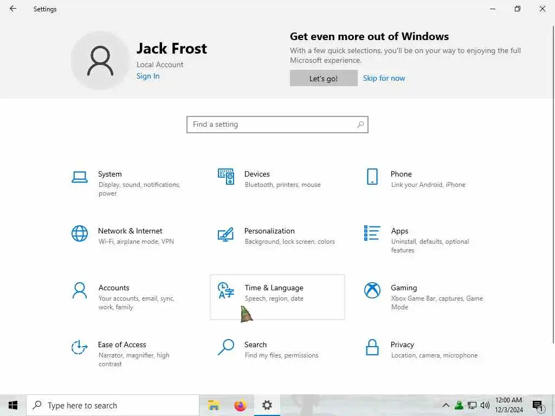Click 'Location, camera, microphone' description
The image size is (555, 416).
click(x=434, y=355)
